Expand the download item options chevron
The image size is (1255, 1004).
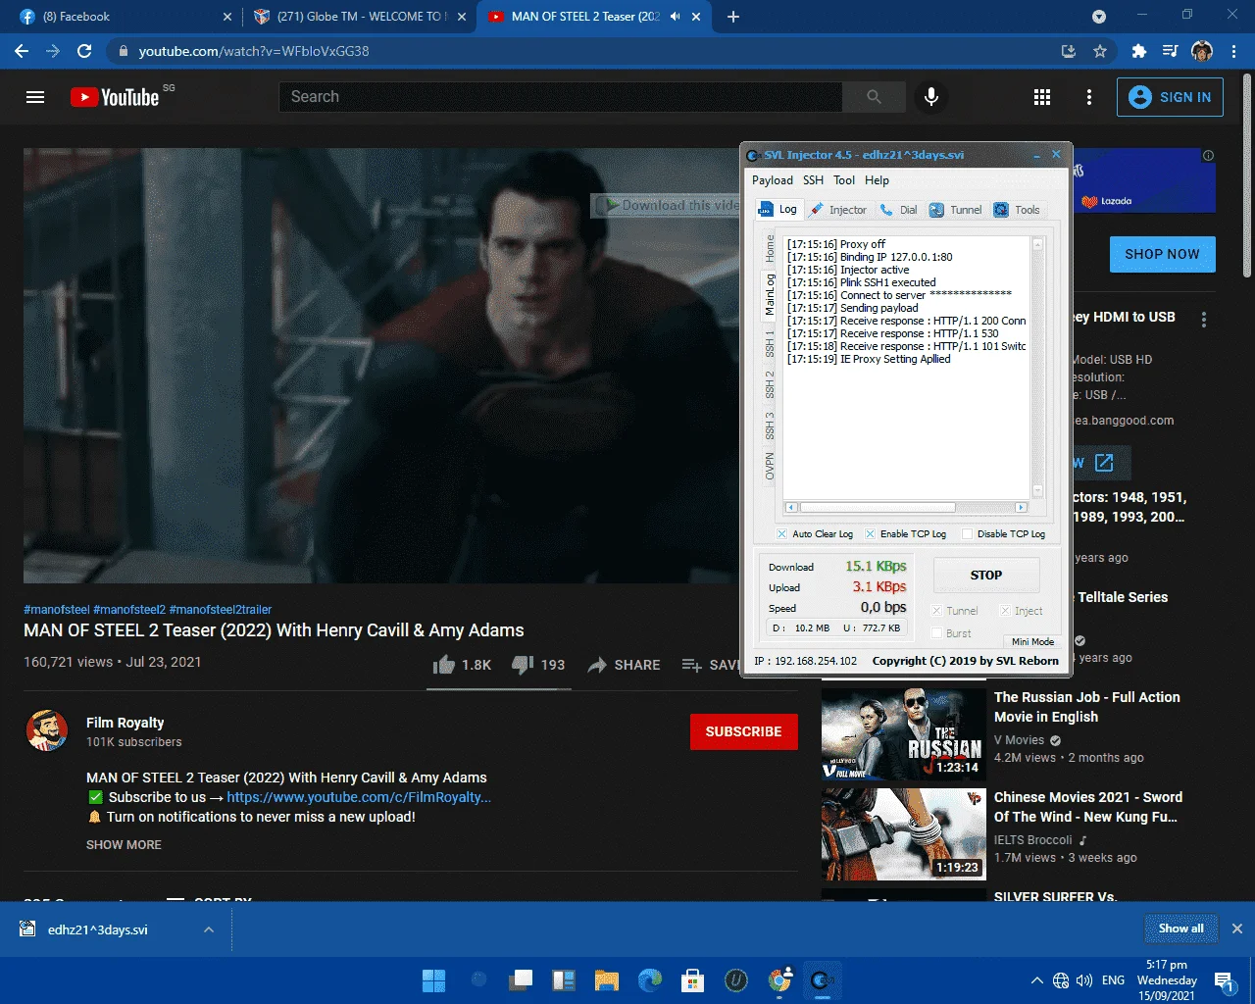(209, 929)
